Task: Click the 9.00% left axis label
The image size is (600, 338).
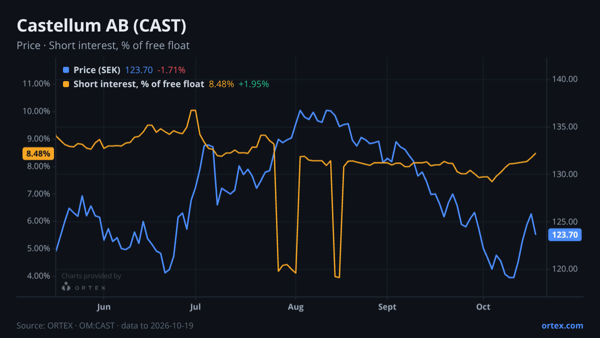Action: tap(38, 139)
